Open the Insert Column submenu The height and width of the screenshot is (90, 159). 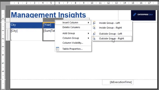(73, 22)
